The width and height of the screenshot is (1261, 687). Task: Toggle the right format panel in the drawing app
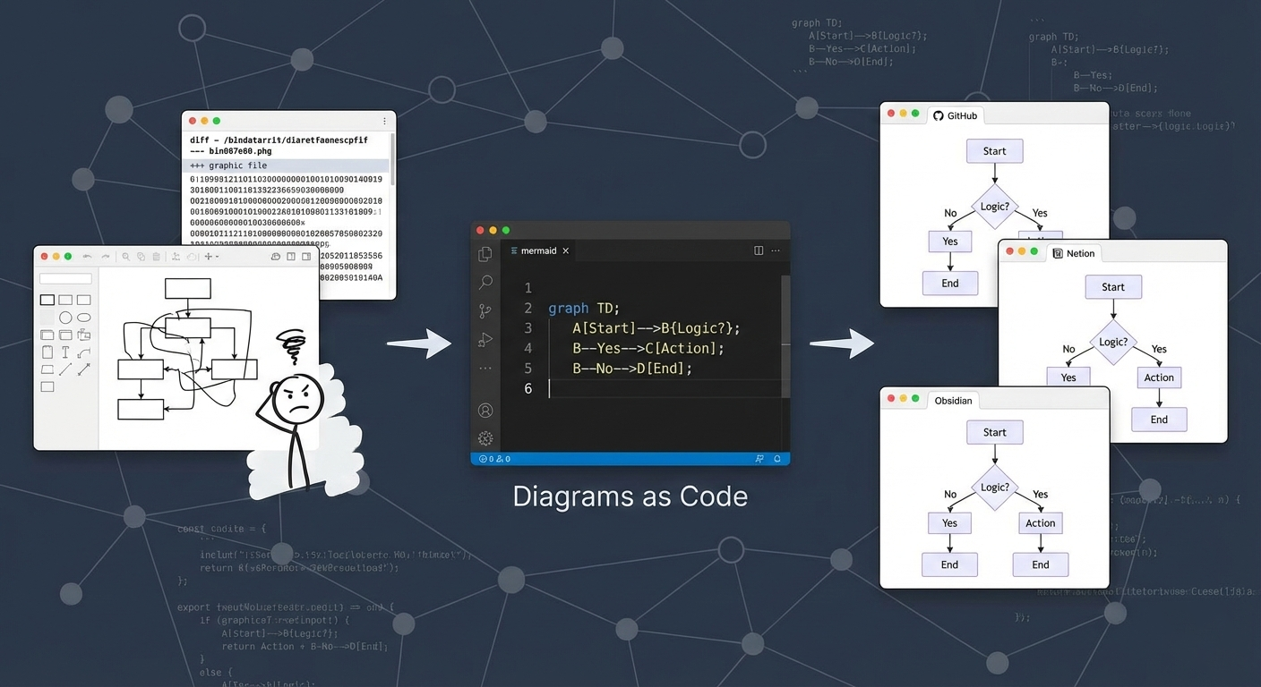coord(306,257)
